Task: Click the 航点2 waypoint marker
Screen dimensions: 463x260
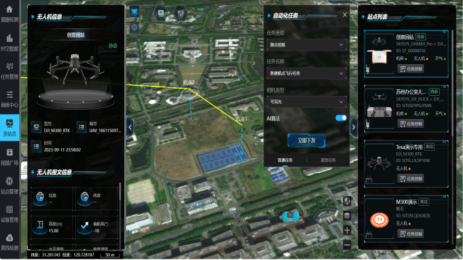Action: [x=189, y=83]
